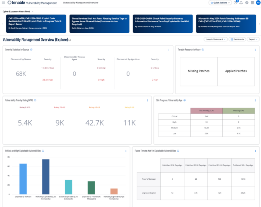The image size is (261, 207).
Task: Click the 11K VPR 0-3.9 count
Action: (x=129, y=123)
